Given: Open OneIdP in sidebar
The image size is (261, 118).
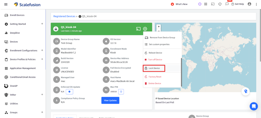Looking at the screenshot, I should 14,86.
